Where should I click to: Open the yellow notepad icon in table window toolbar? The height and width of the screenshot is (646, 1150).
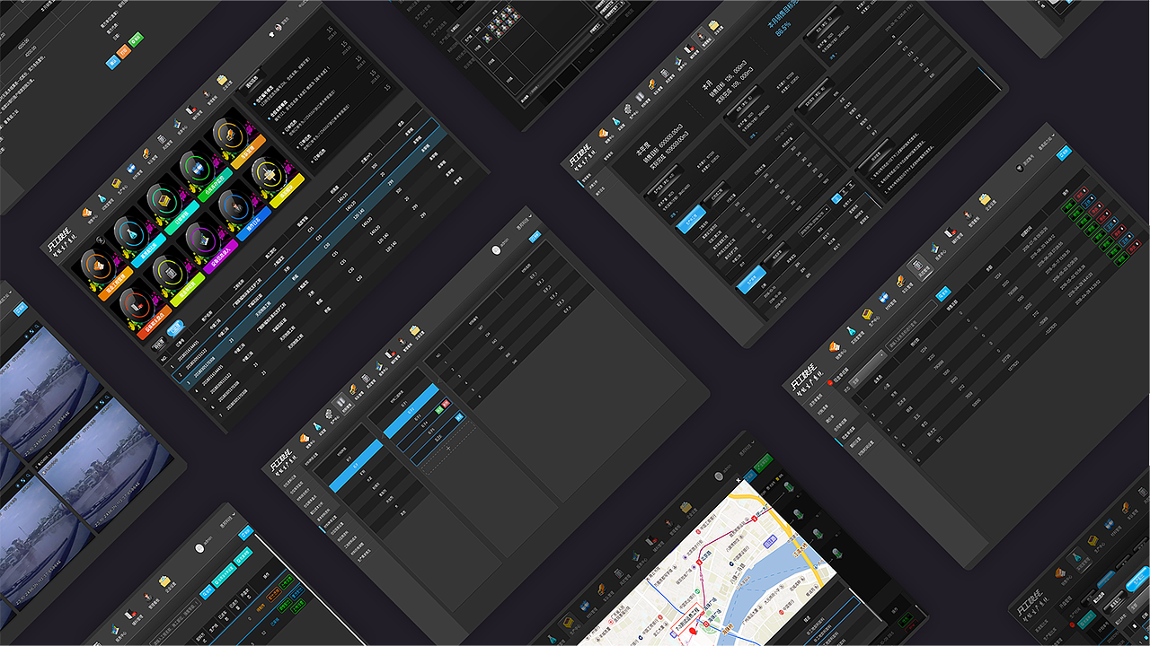click(986, 198)
